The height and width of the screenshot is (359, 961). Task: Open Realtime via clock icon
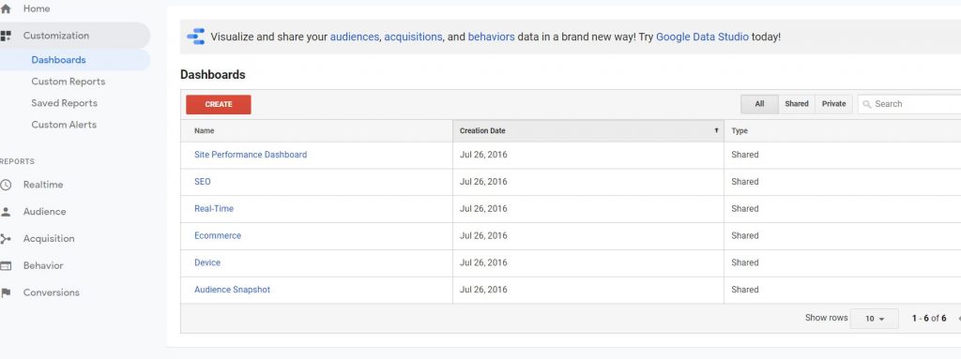pos(7,185)
